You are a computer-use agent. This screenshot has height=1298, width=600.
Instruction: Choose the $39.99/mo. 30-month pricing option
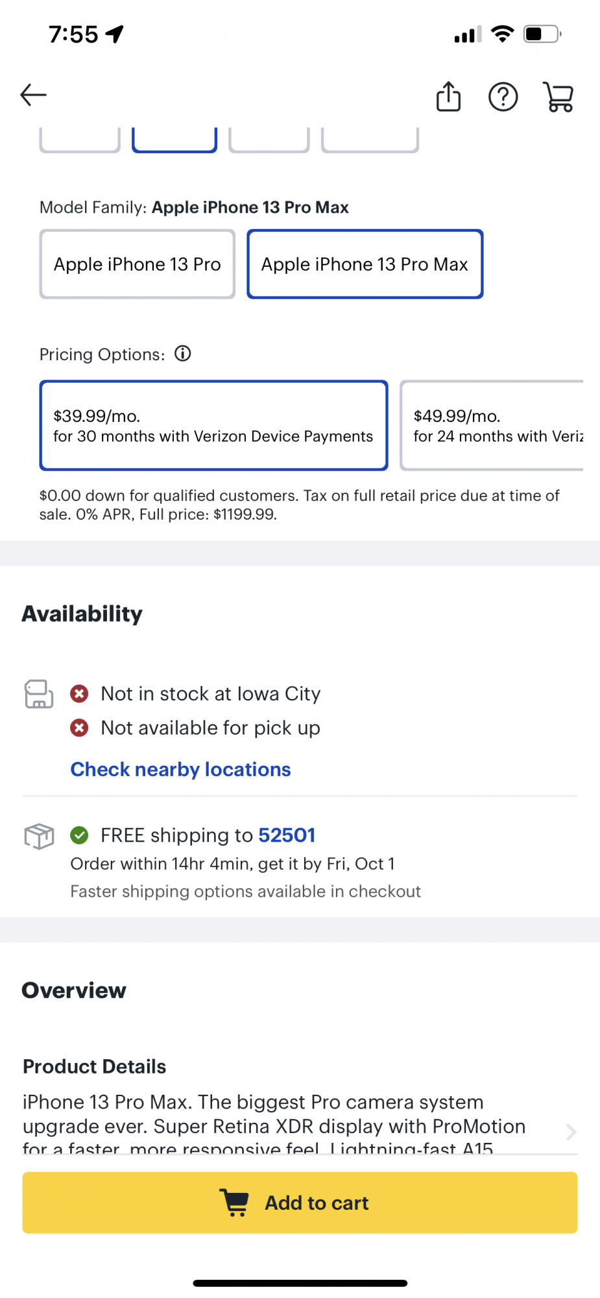[x=213, y=426]
